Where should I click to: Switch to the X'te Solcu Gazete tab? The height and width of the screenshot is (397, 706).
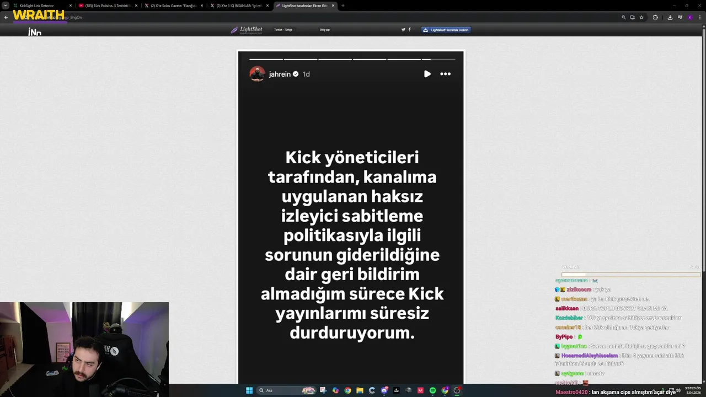click(x=173, y=6)
